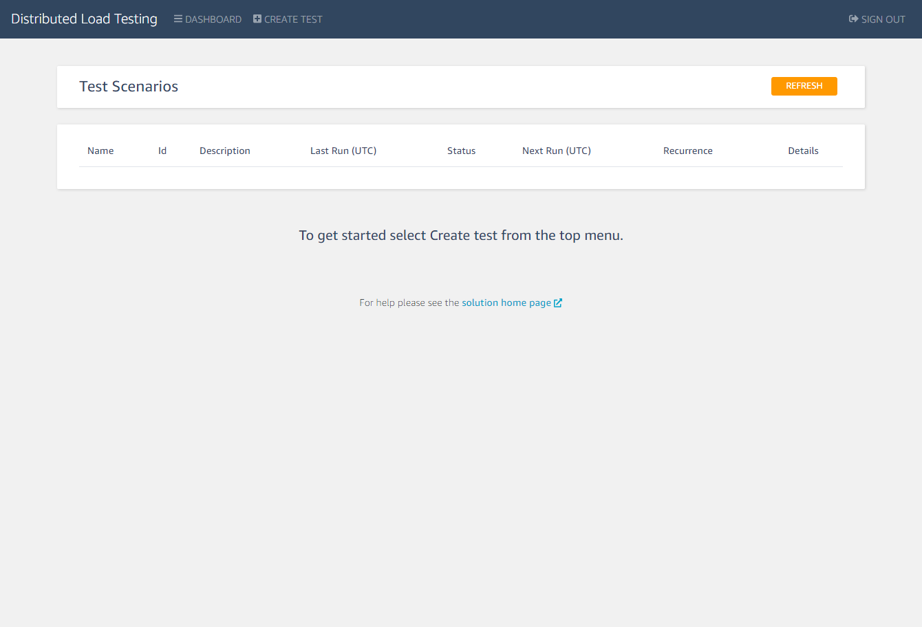Click the sign-out arrow icon
The width and height of the screenshot is (922, 627).
853,19
